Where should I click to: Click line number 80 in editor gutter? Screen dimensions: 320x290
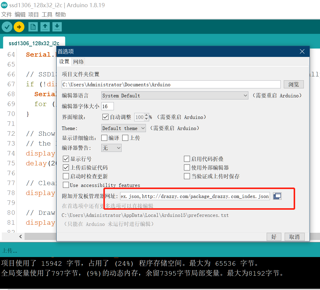[11, 213]
